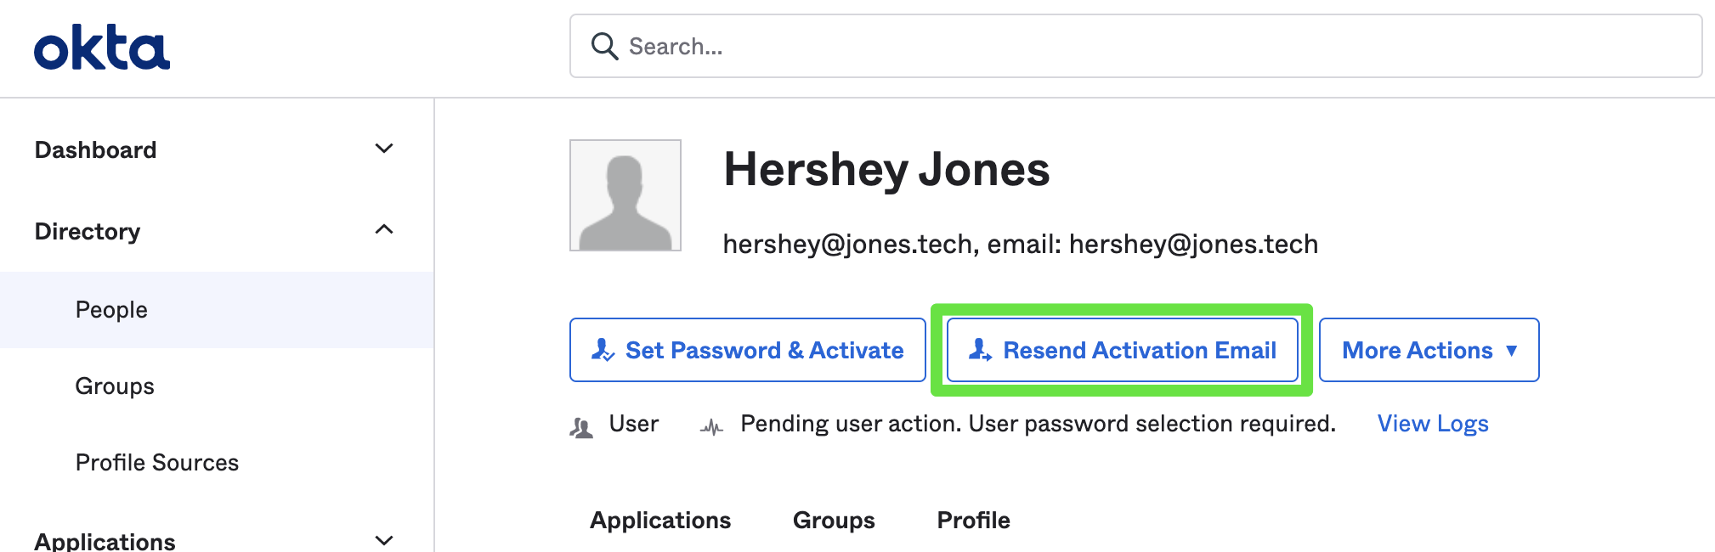Click the Okta logo
The width and height of the screenshot is (1715, 552).
101,48
